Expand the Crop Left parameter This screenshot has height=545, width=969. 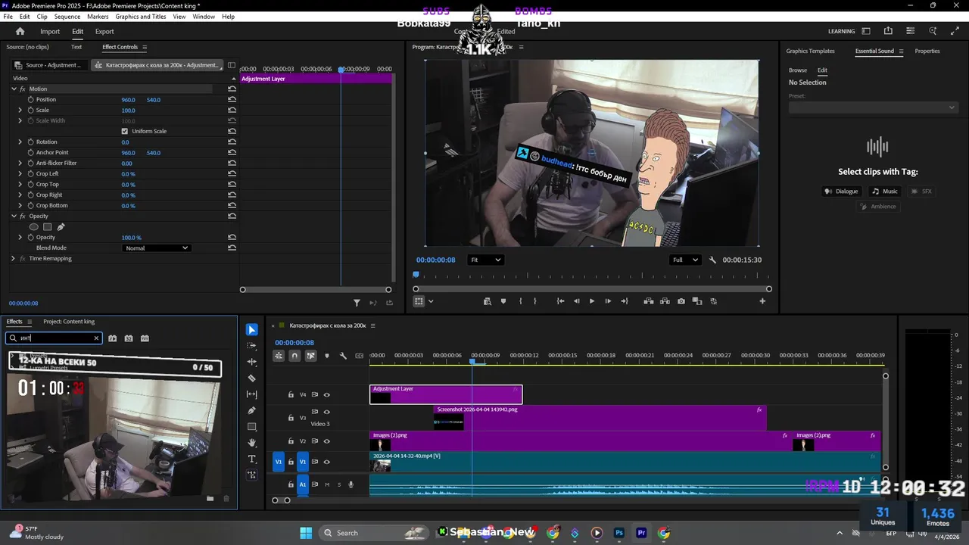point(20,173)
